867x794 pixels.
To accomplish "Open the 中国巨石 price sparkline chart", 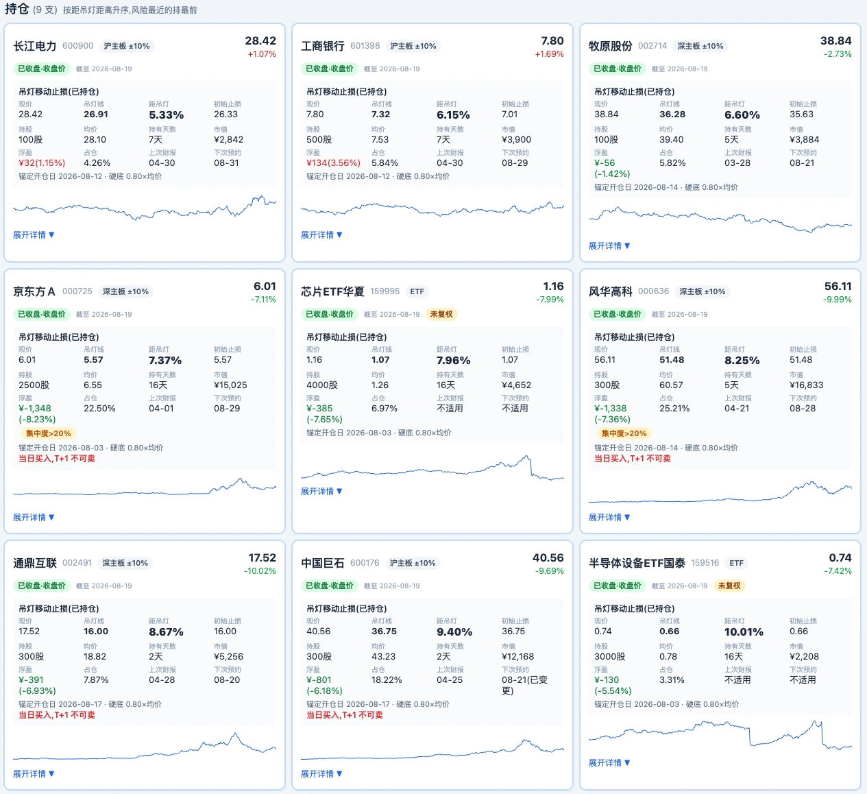I will (432, 749).
